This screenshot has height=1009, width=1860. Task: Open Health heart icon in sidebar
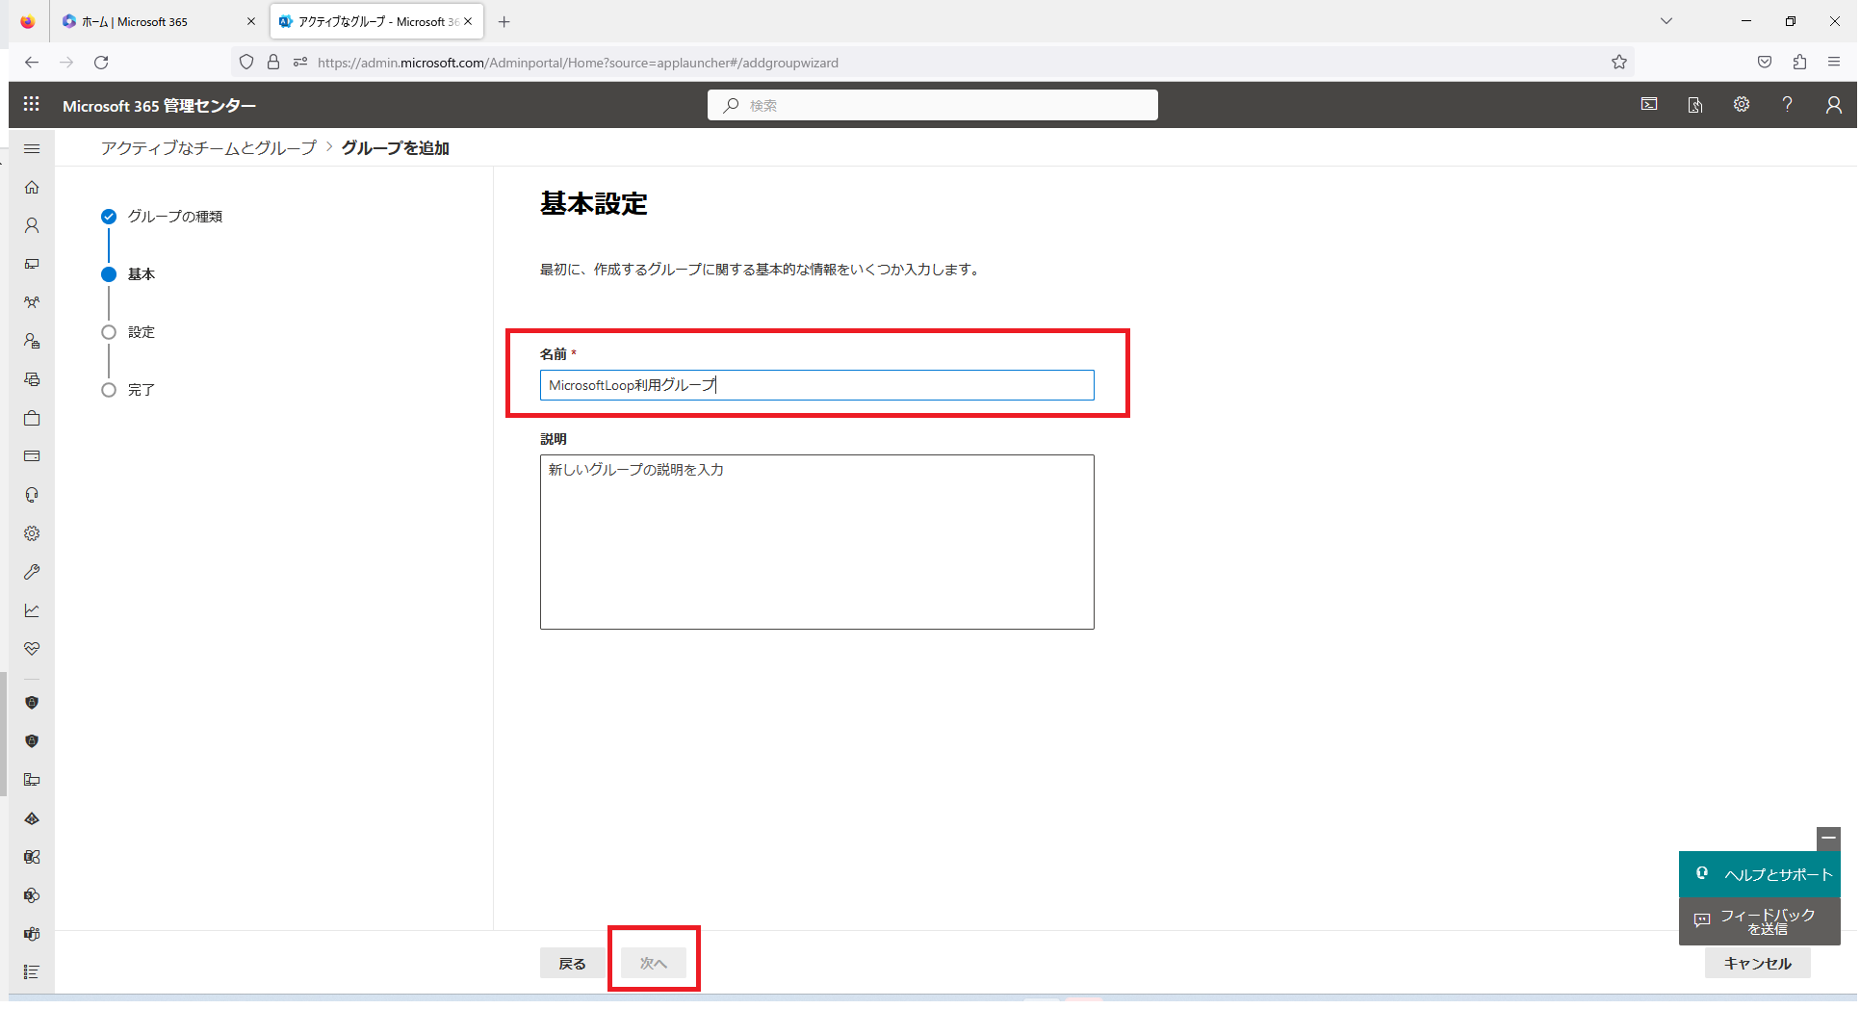pyautogui.click(x=32, y=649)
